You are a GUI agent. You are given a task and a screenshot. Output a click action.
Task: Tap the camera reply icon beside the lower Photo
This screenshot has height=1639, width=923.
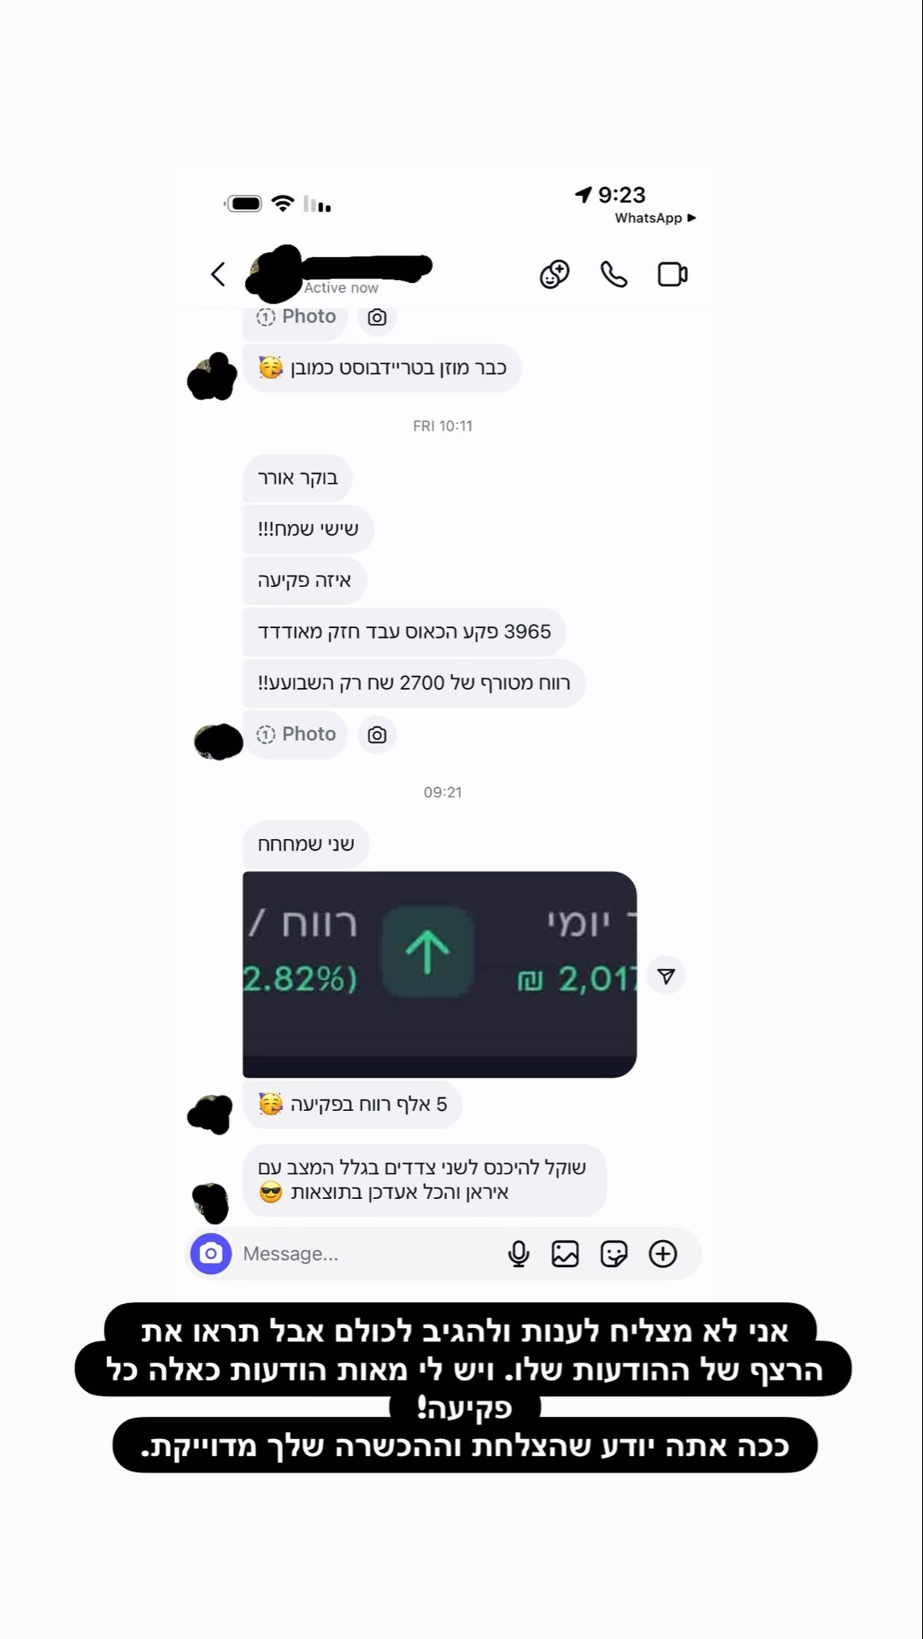click(x=377, y=735)
